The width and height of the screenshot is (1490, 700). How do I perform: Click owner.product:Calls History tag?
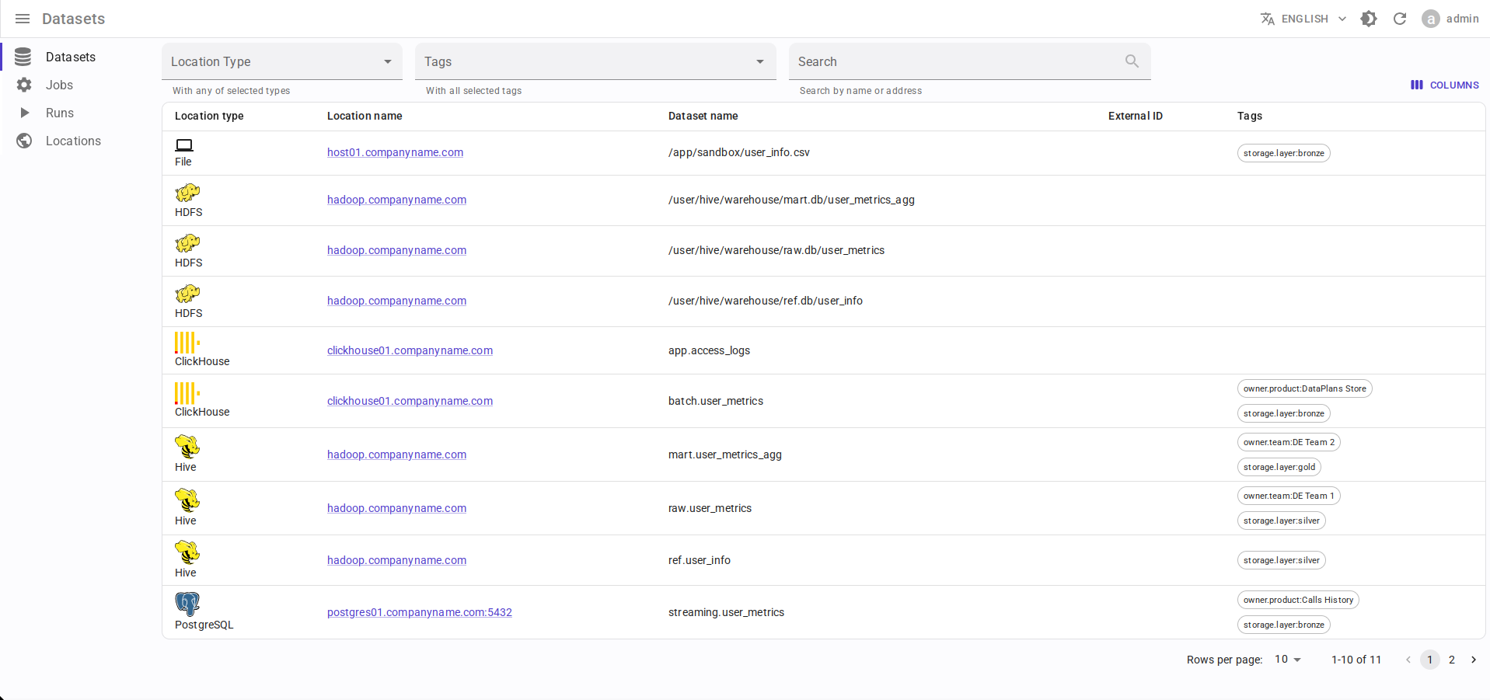[1298, 600]
